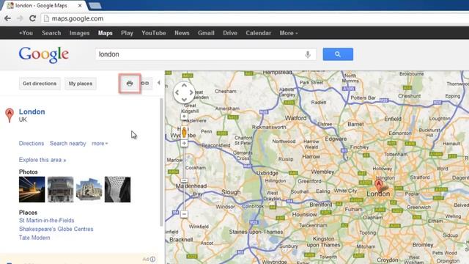This screenshot has height=264, width=469.
Task: Click the Barnet label on map
Action: tap(355, 124)
